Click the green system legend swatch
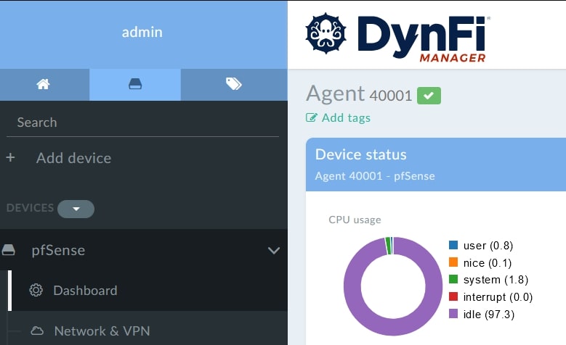 (x=453, y=279)
